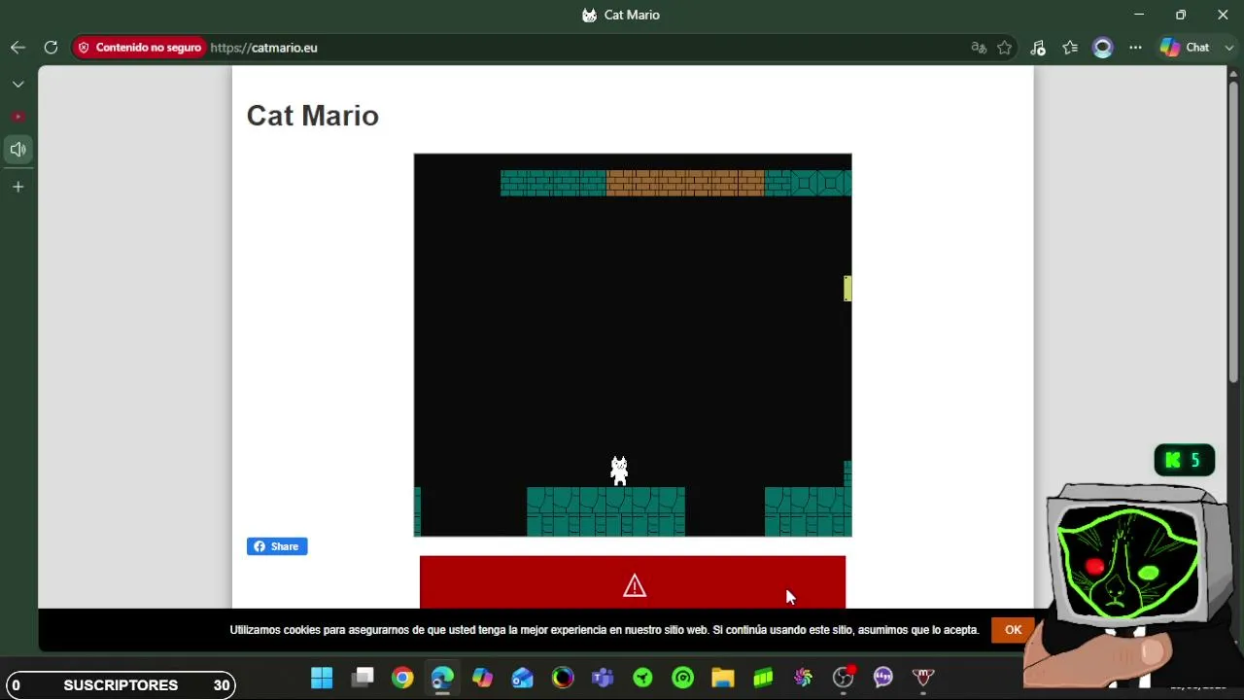The height and width of the screenshot is (700, 1244).
Task: Click the SUSCRIPTORES counter overlay
Action: tap(120, 685)
